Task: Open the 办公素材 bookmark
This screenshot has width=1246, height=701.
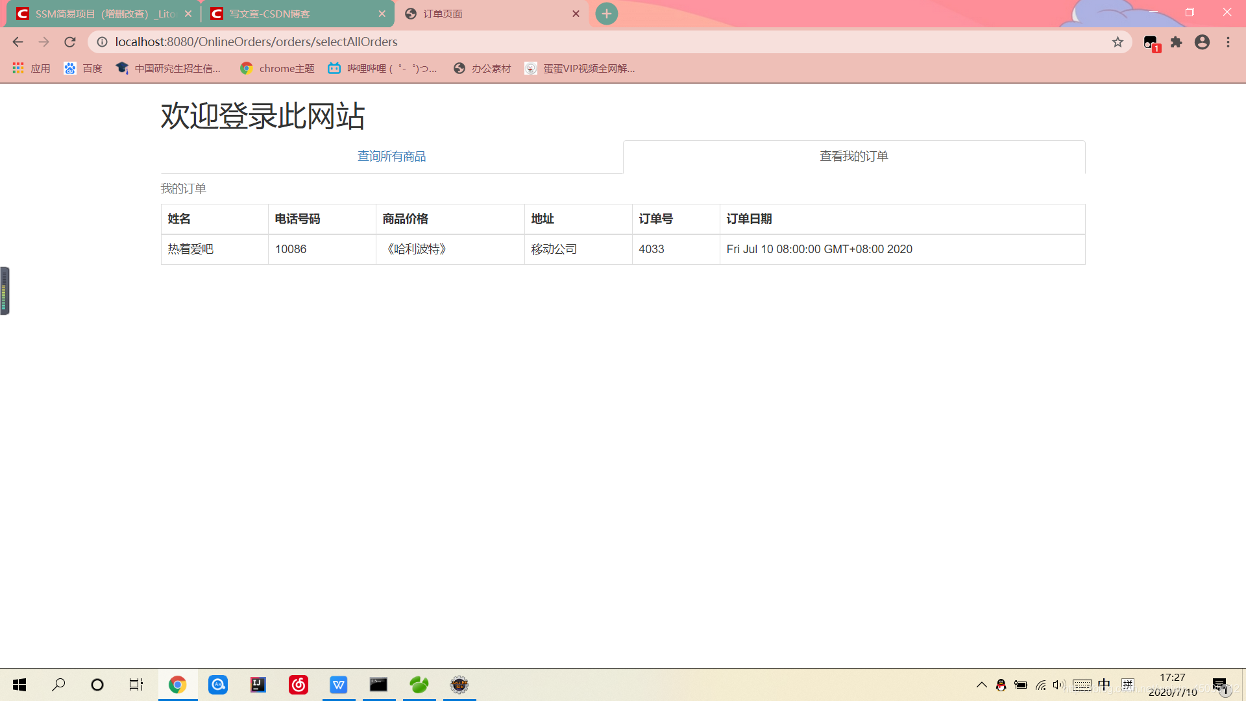Action: [x=482, y=68]
